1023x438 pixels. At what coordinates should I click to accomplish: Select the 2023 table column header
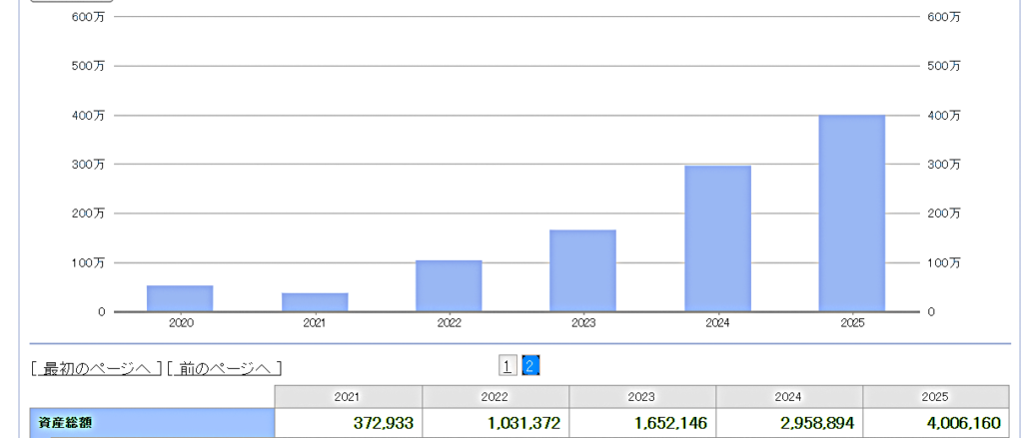tap(641, 396)
